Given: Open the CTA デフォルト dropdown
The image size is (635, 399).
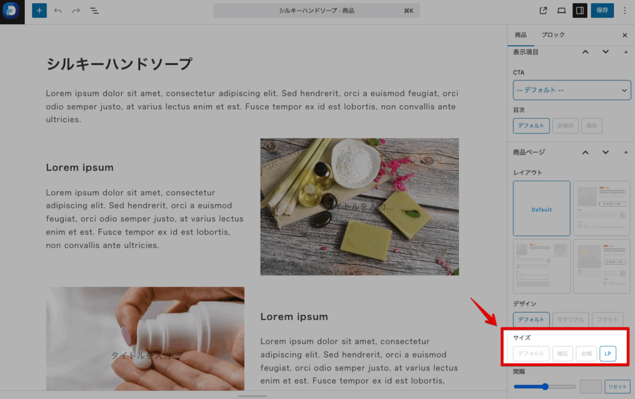Looking at the screenshot, I should (x=572, y=90).
